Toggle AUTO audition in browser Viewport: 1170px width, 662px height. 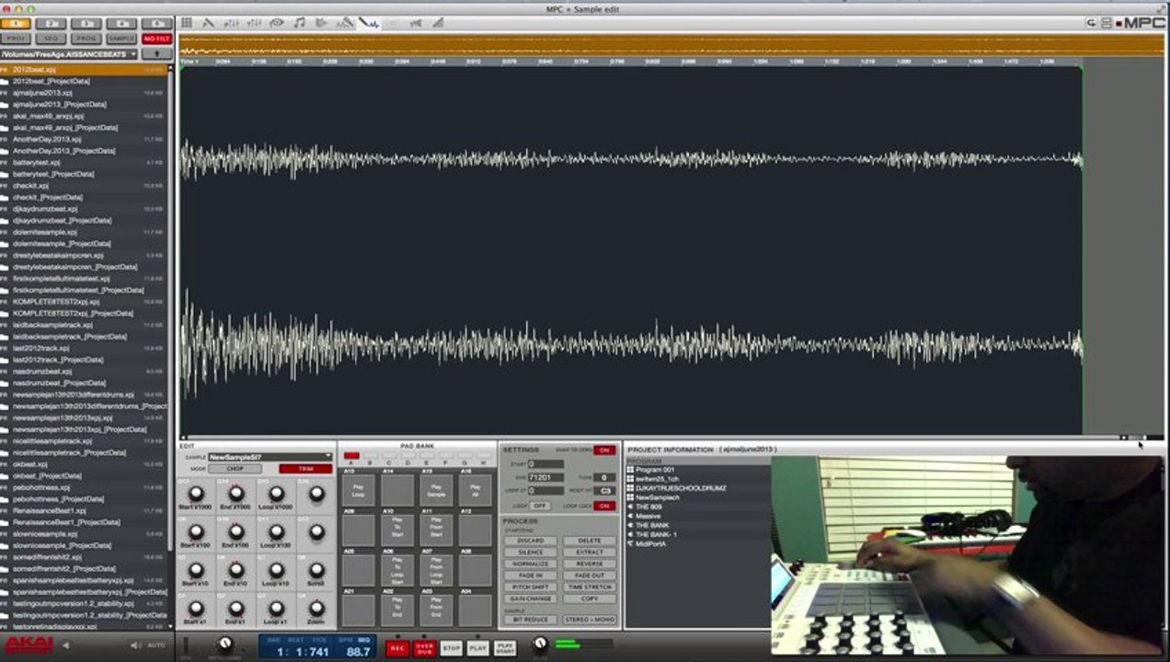click(x=156, y=645)
